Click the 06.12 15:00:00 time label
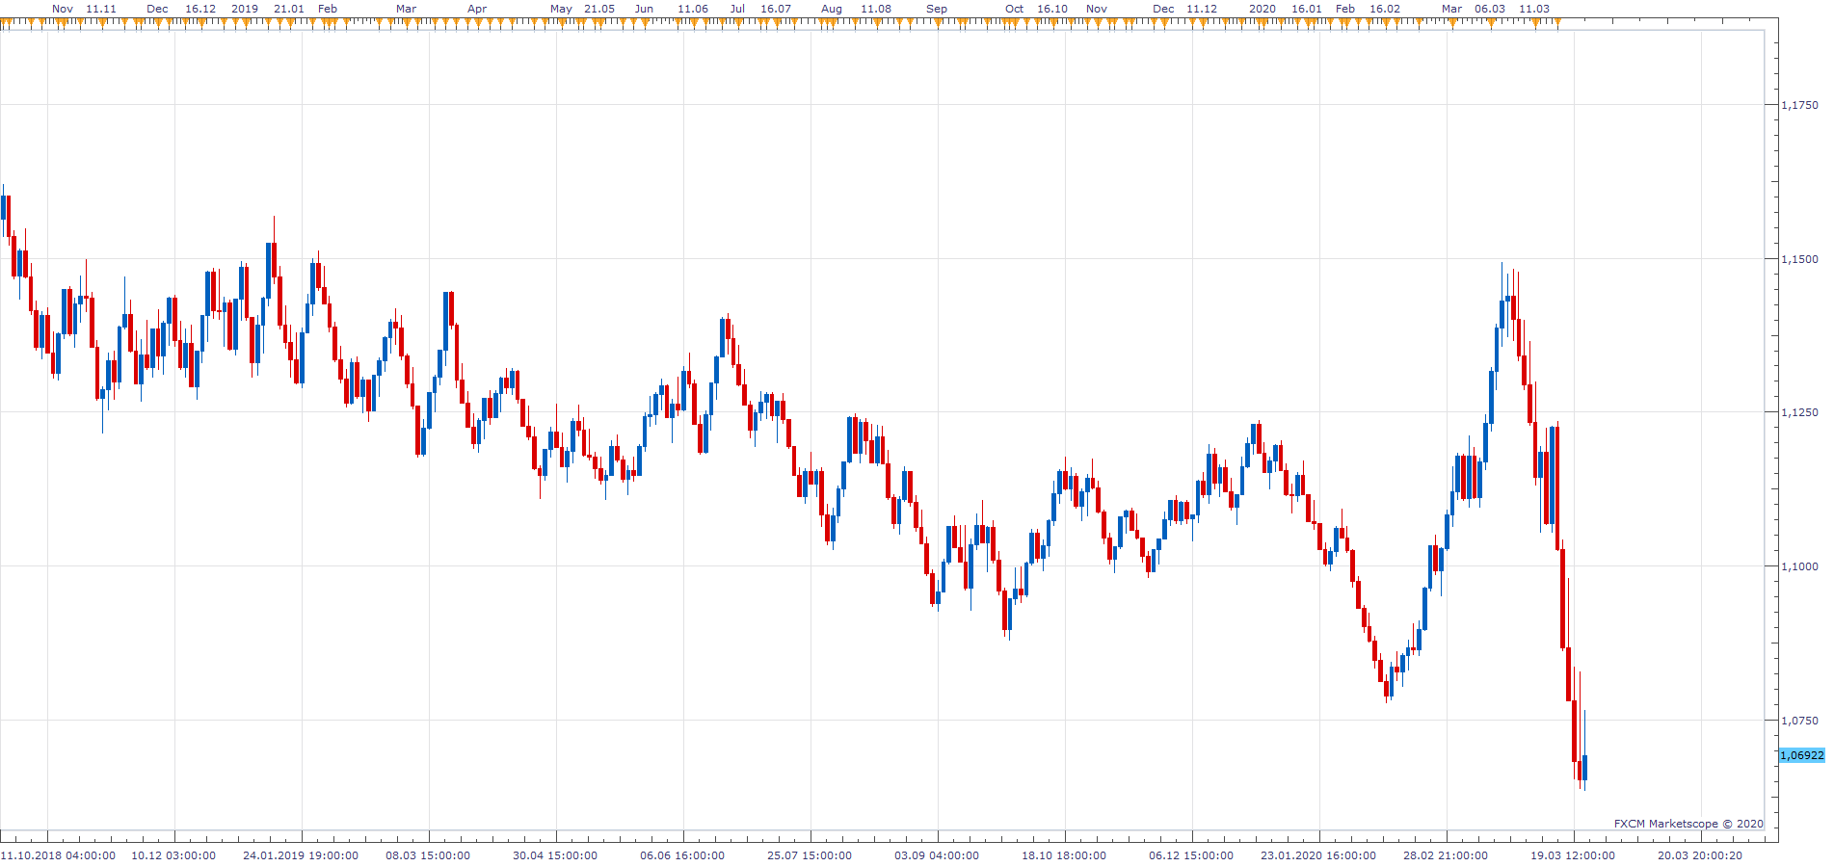This screenshot has width=1834, height=867. pos(1191,855)
